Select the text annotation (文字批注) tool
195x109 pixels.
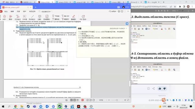(x=18, y=17)
